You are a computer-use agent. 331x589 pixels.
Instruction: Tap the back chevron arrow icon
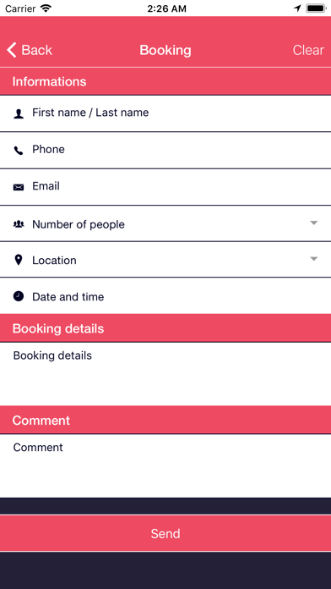click(12, 50)
